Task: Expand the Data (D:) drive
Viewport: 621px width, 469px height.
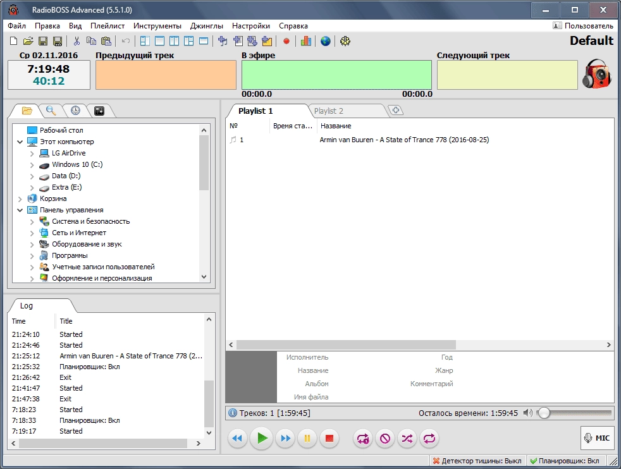Action: click(32, 176)
